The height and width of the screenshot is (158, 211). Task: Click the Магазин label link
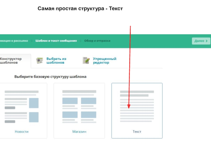coord(79,131)
